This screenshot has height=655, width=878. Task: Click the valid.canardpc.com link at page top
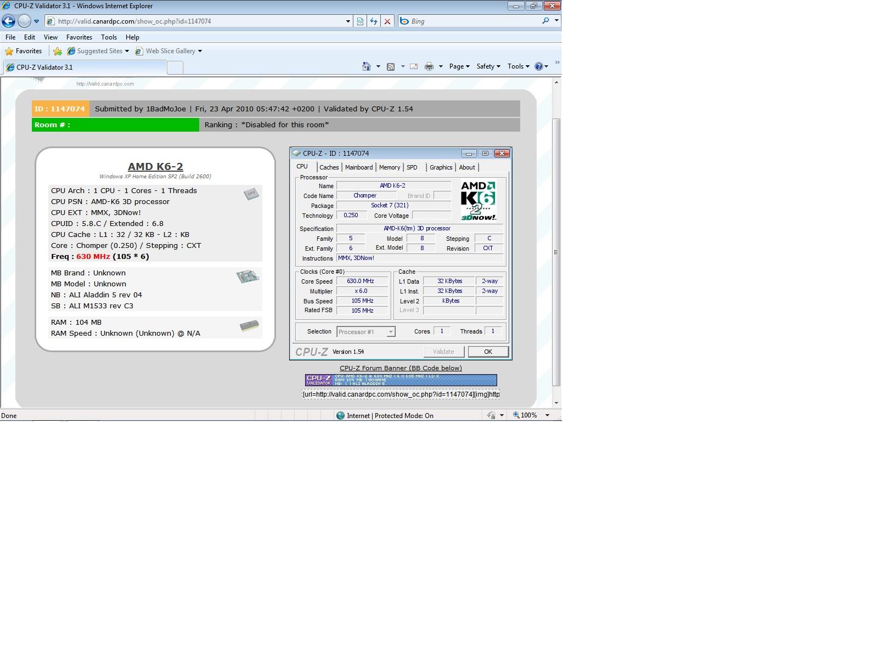pos(105,84)
